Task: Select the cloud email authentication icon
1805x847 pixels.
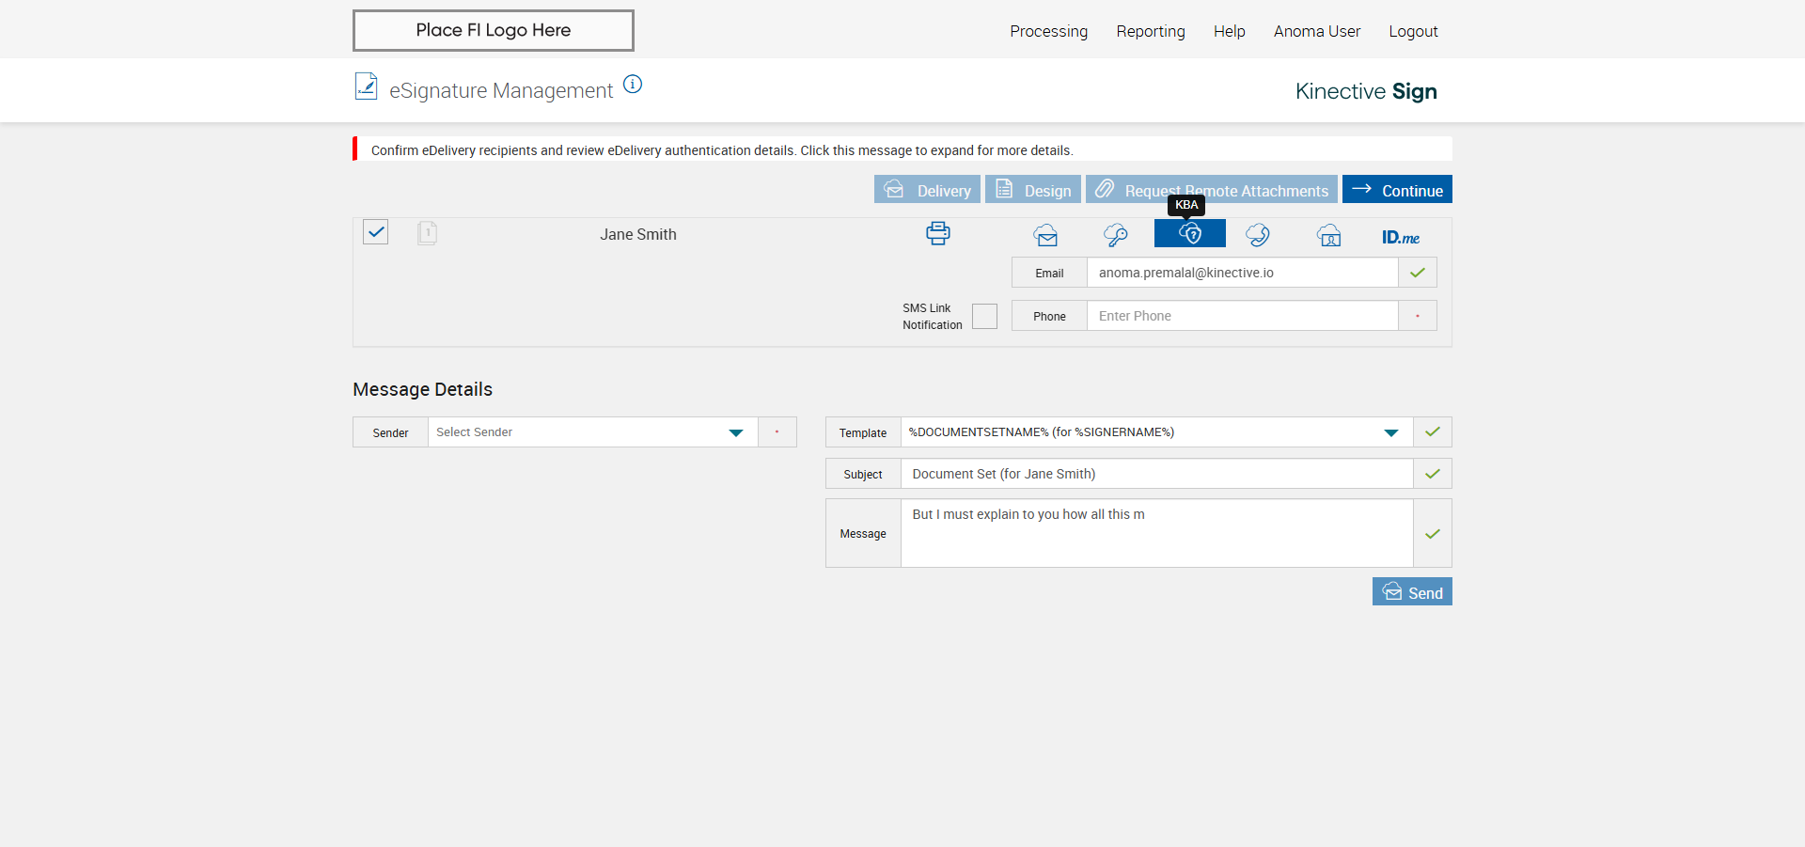Action: 1045,235
